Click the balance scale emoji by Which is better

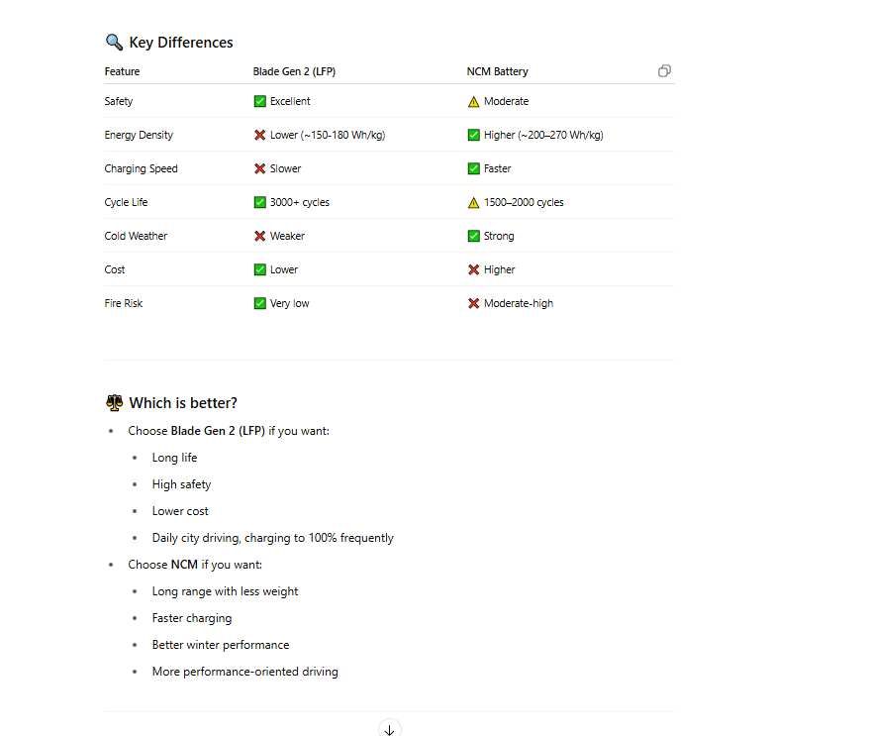pos(114,403)
